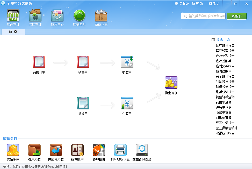Open the 销售订单 sales order icon
This screenshot has height=169, width=252.
pos(39,62)
